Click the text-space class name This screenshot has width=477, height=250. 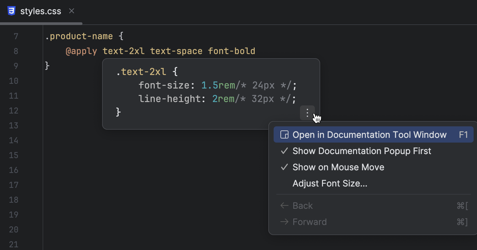click(x=176, y=51)
